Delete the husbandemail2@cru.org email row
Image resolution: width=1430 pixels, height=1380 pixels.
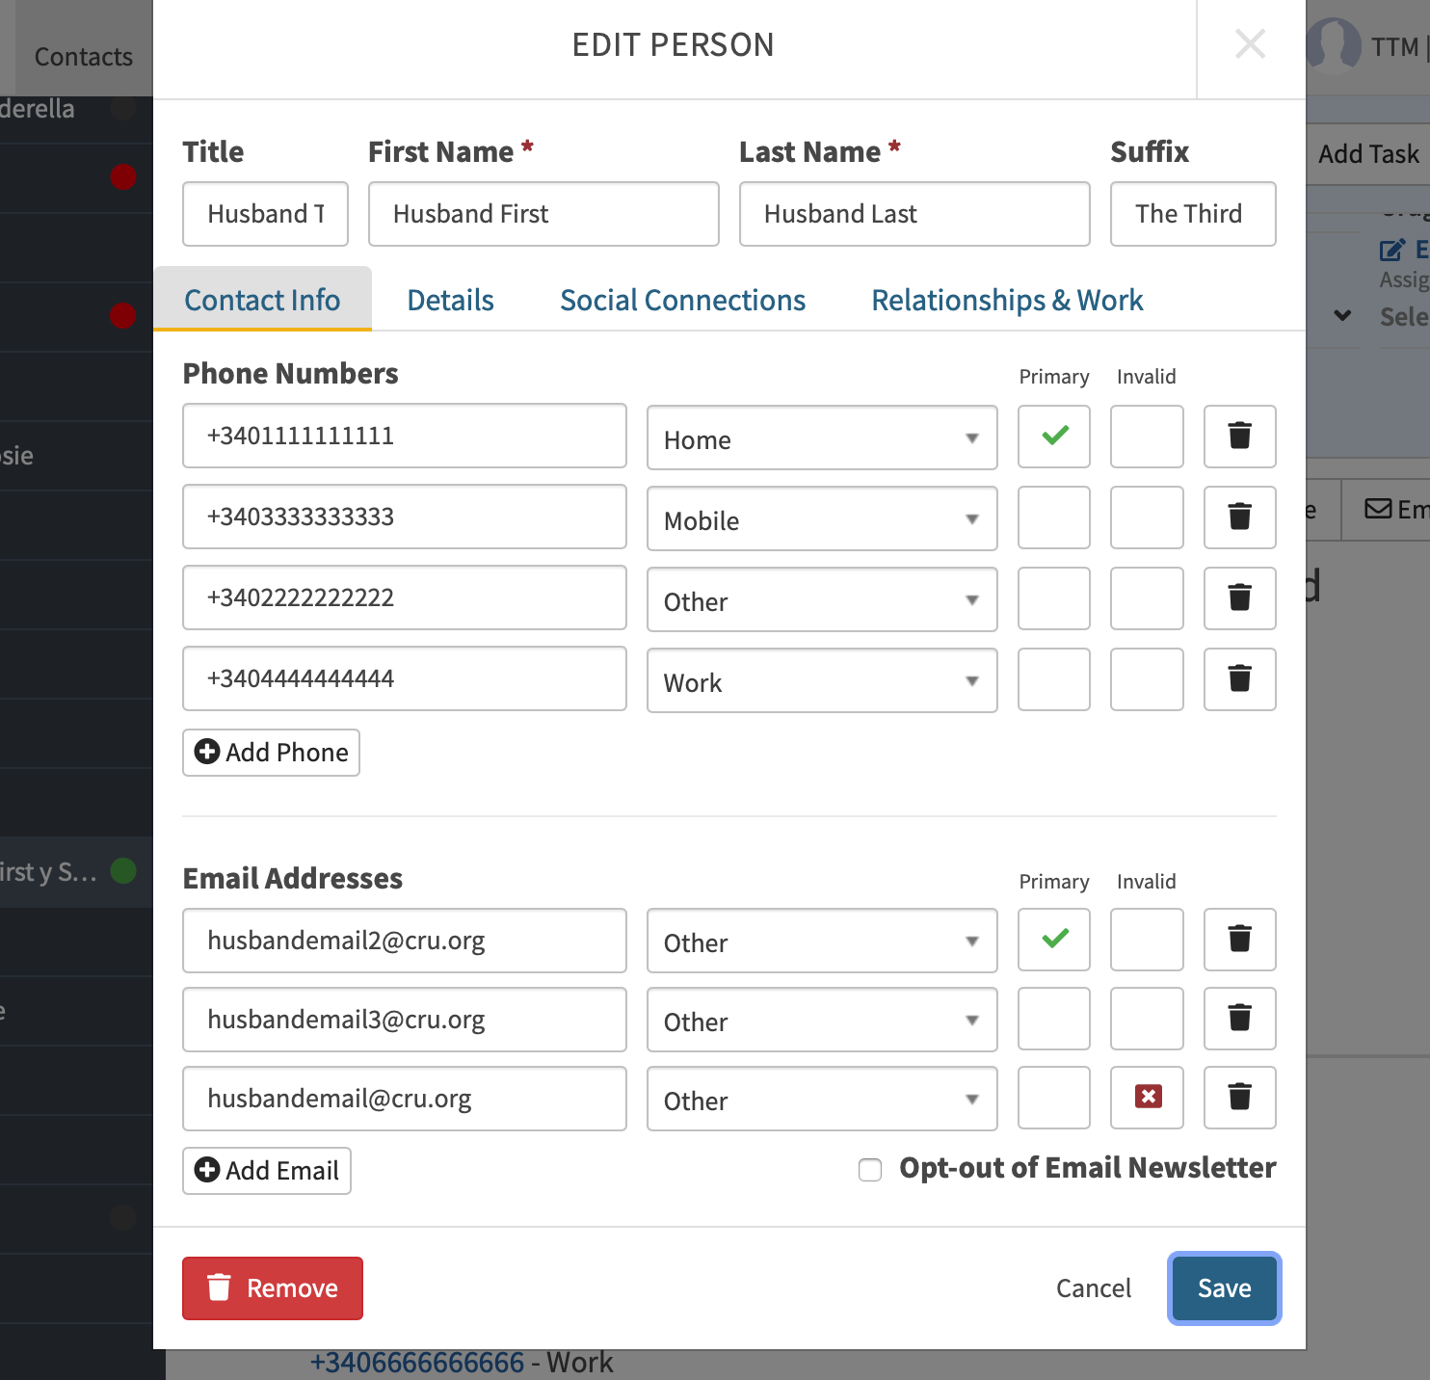[1239, 940]
